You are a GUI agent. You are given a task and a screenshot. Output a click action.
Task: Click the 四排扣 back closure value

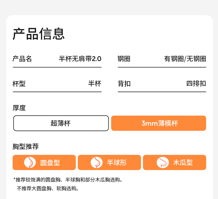pos(196,84)
